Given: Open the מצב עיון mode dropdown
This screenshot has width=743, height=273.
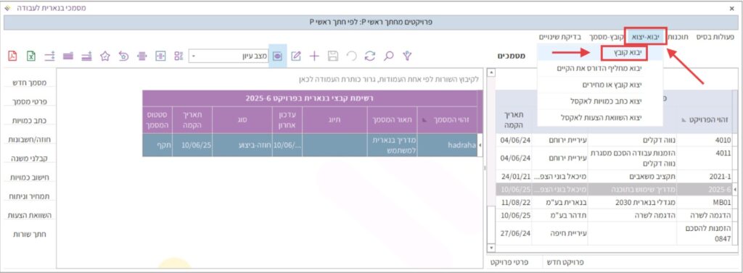Looking at the screenshot, I should tap(228, 56).
